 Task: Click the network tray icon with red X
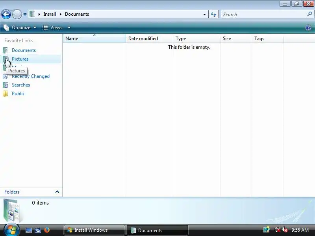277,230
